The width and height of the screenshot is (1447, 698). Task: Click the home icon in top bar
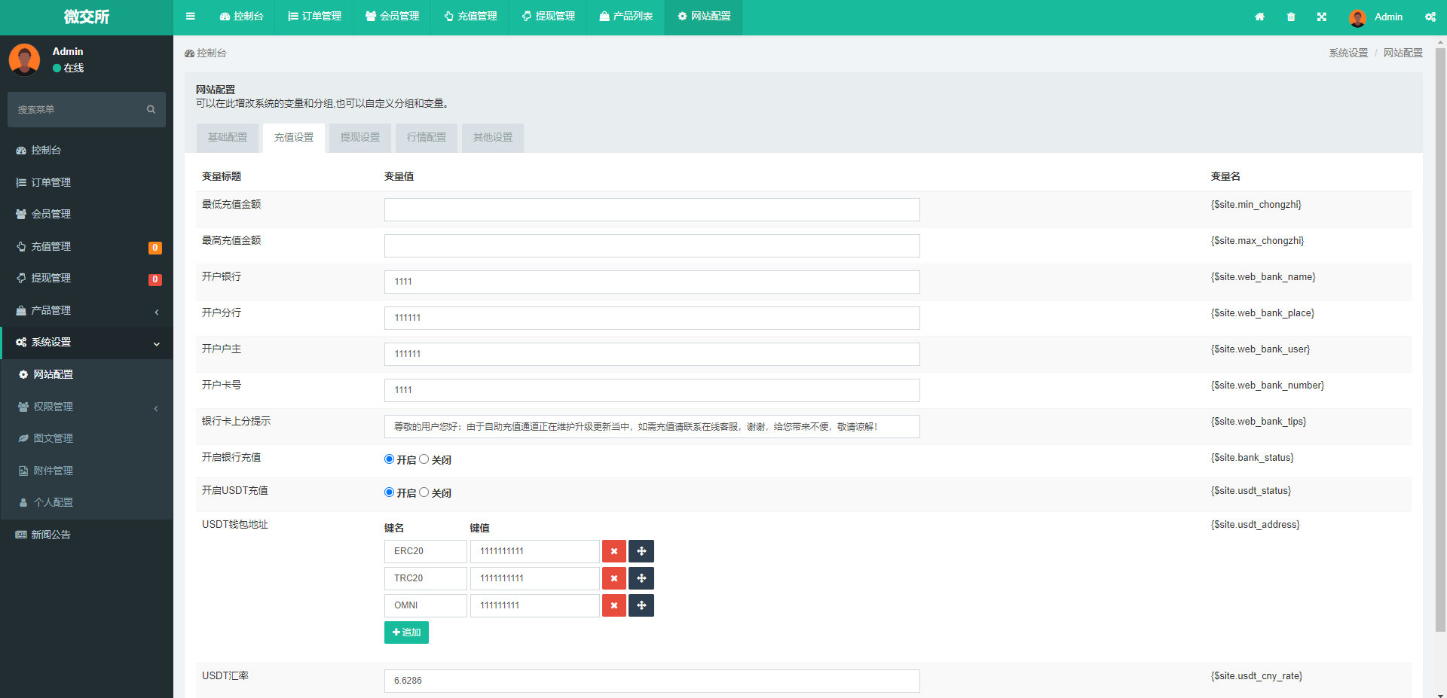click(x=1259, y=17)
